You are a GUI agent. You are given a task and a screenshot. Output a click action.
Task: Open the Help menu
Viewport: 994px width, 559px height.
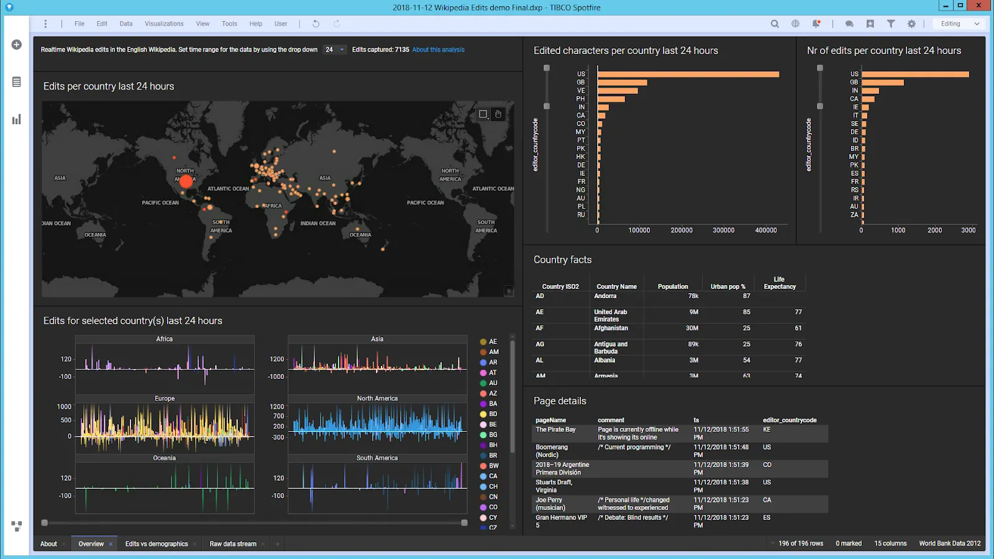click(x=256, y=24)
